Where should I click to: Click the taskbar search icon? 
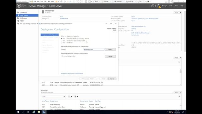pos(23,112)
